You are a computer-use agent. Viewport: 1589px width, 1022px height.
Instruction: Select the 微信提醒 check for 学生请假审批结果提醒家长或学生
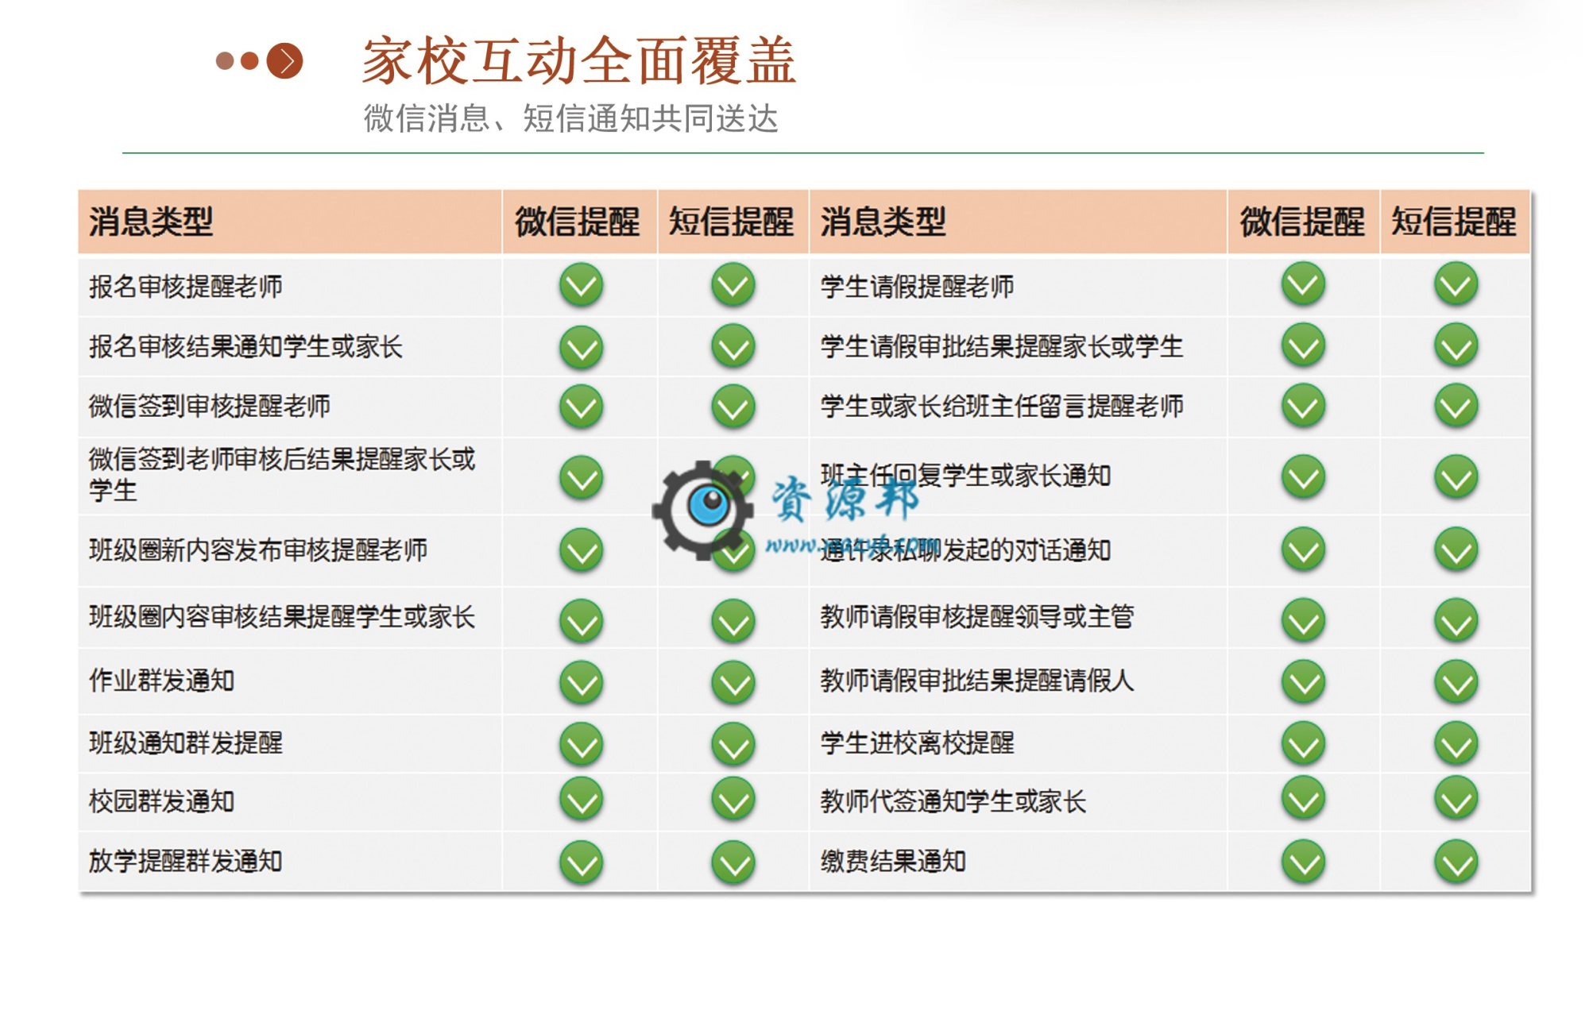(1304, 345)
